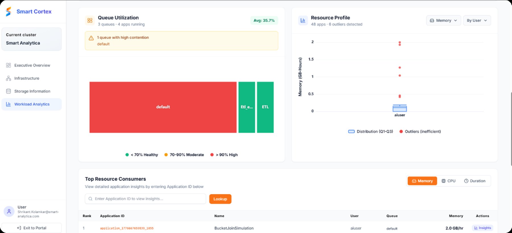Click the highest outlier dot near 2

400,42
